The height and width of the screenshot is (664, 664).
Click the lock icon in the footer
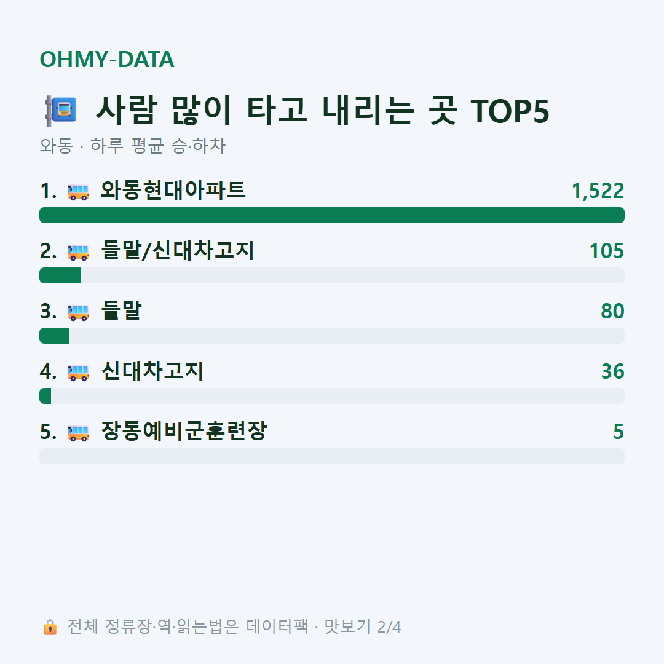coord(50,627)
